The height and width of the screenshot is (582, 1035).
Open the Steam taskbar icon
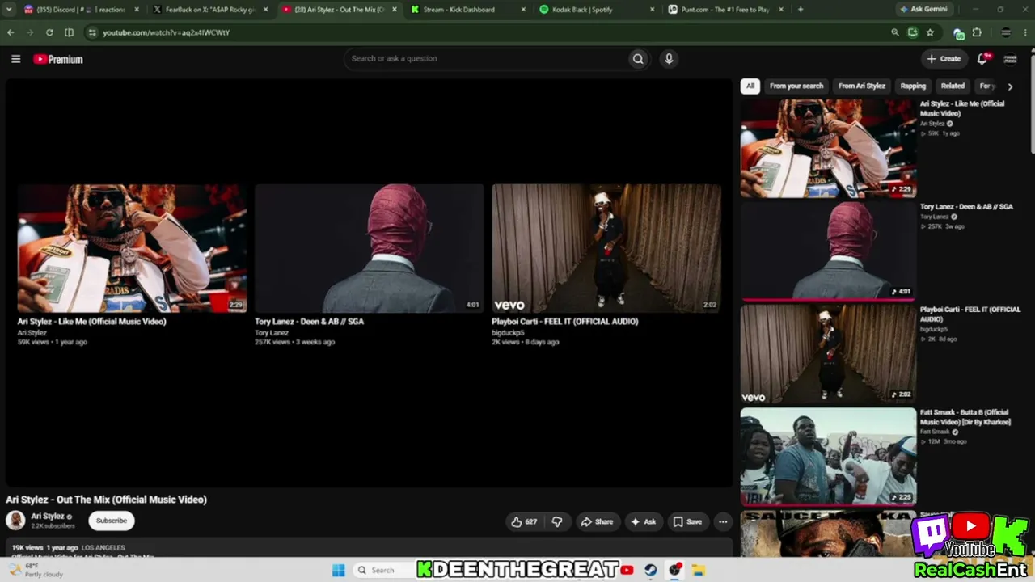(x=650, y=570)
